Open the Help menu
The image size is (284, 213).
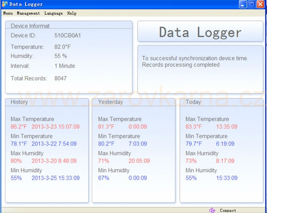click(72, 13)
